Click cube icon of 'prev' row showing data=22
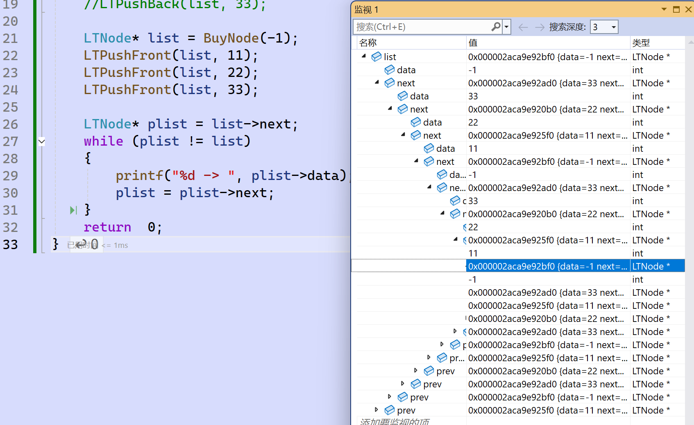 coord(429,371)
